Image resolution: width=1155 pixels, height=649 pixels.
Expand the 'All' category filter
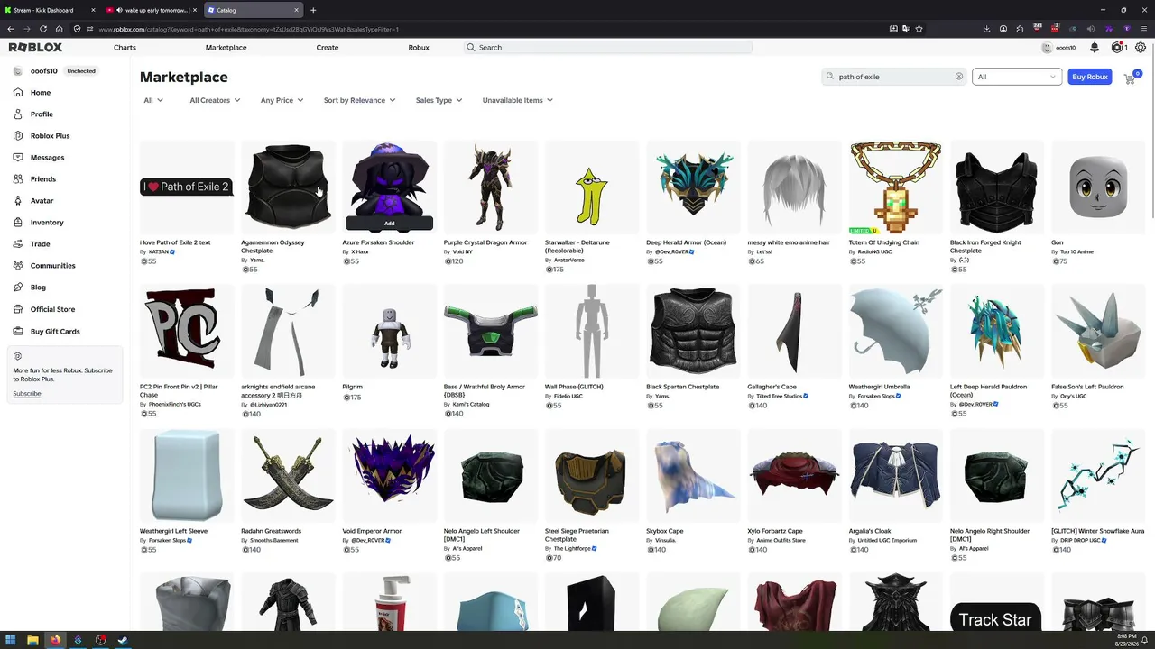click(x=153, y=100)
